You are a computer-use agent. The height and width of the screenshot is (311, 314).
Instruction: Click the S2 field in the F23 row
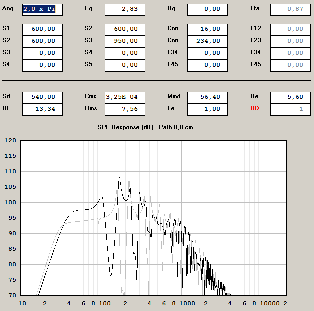(x=42, y=42)
